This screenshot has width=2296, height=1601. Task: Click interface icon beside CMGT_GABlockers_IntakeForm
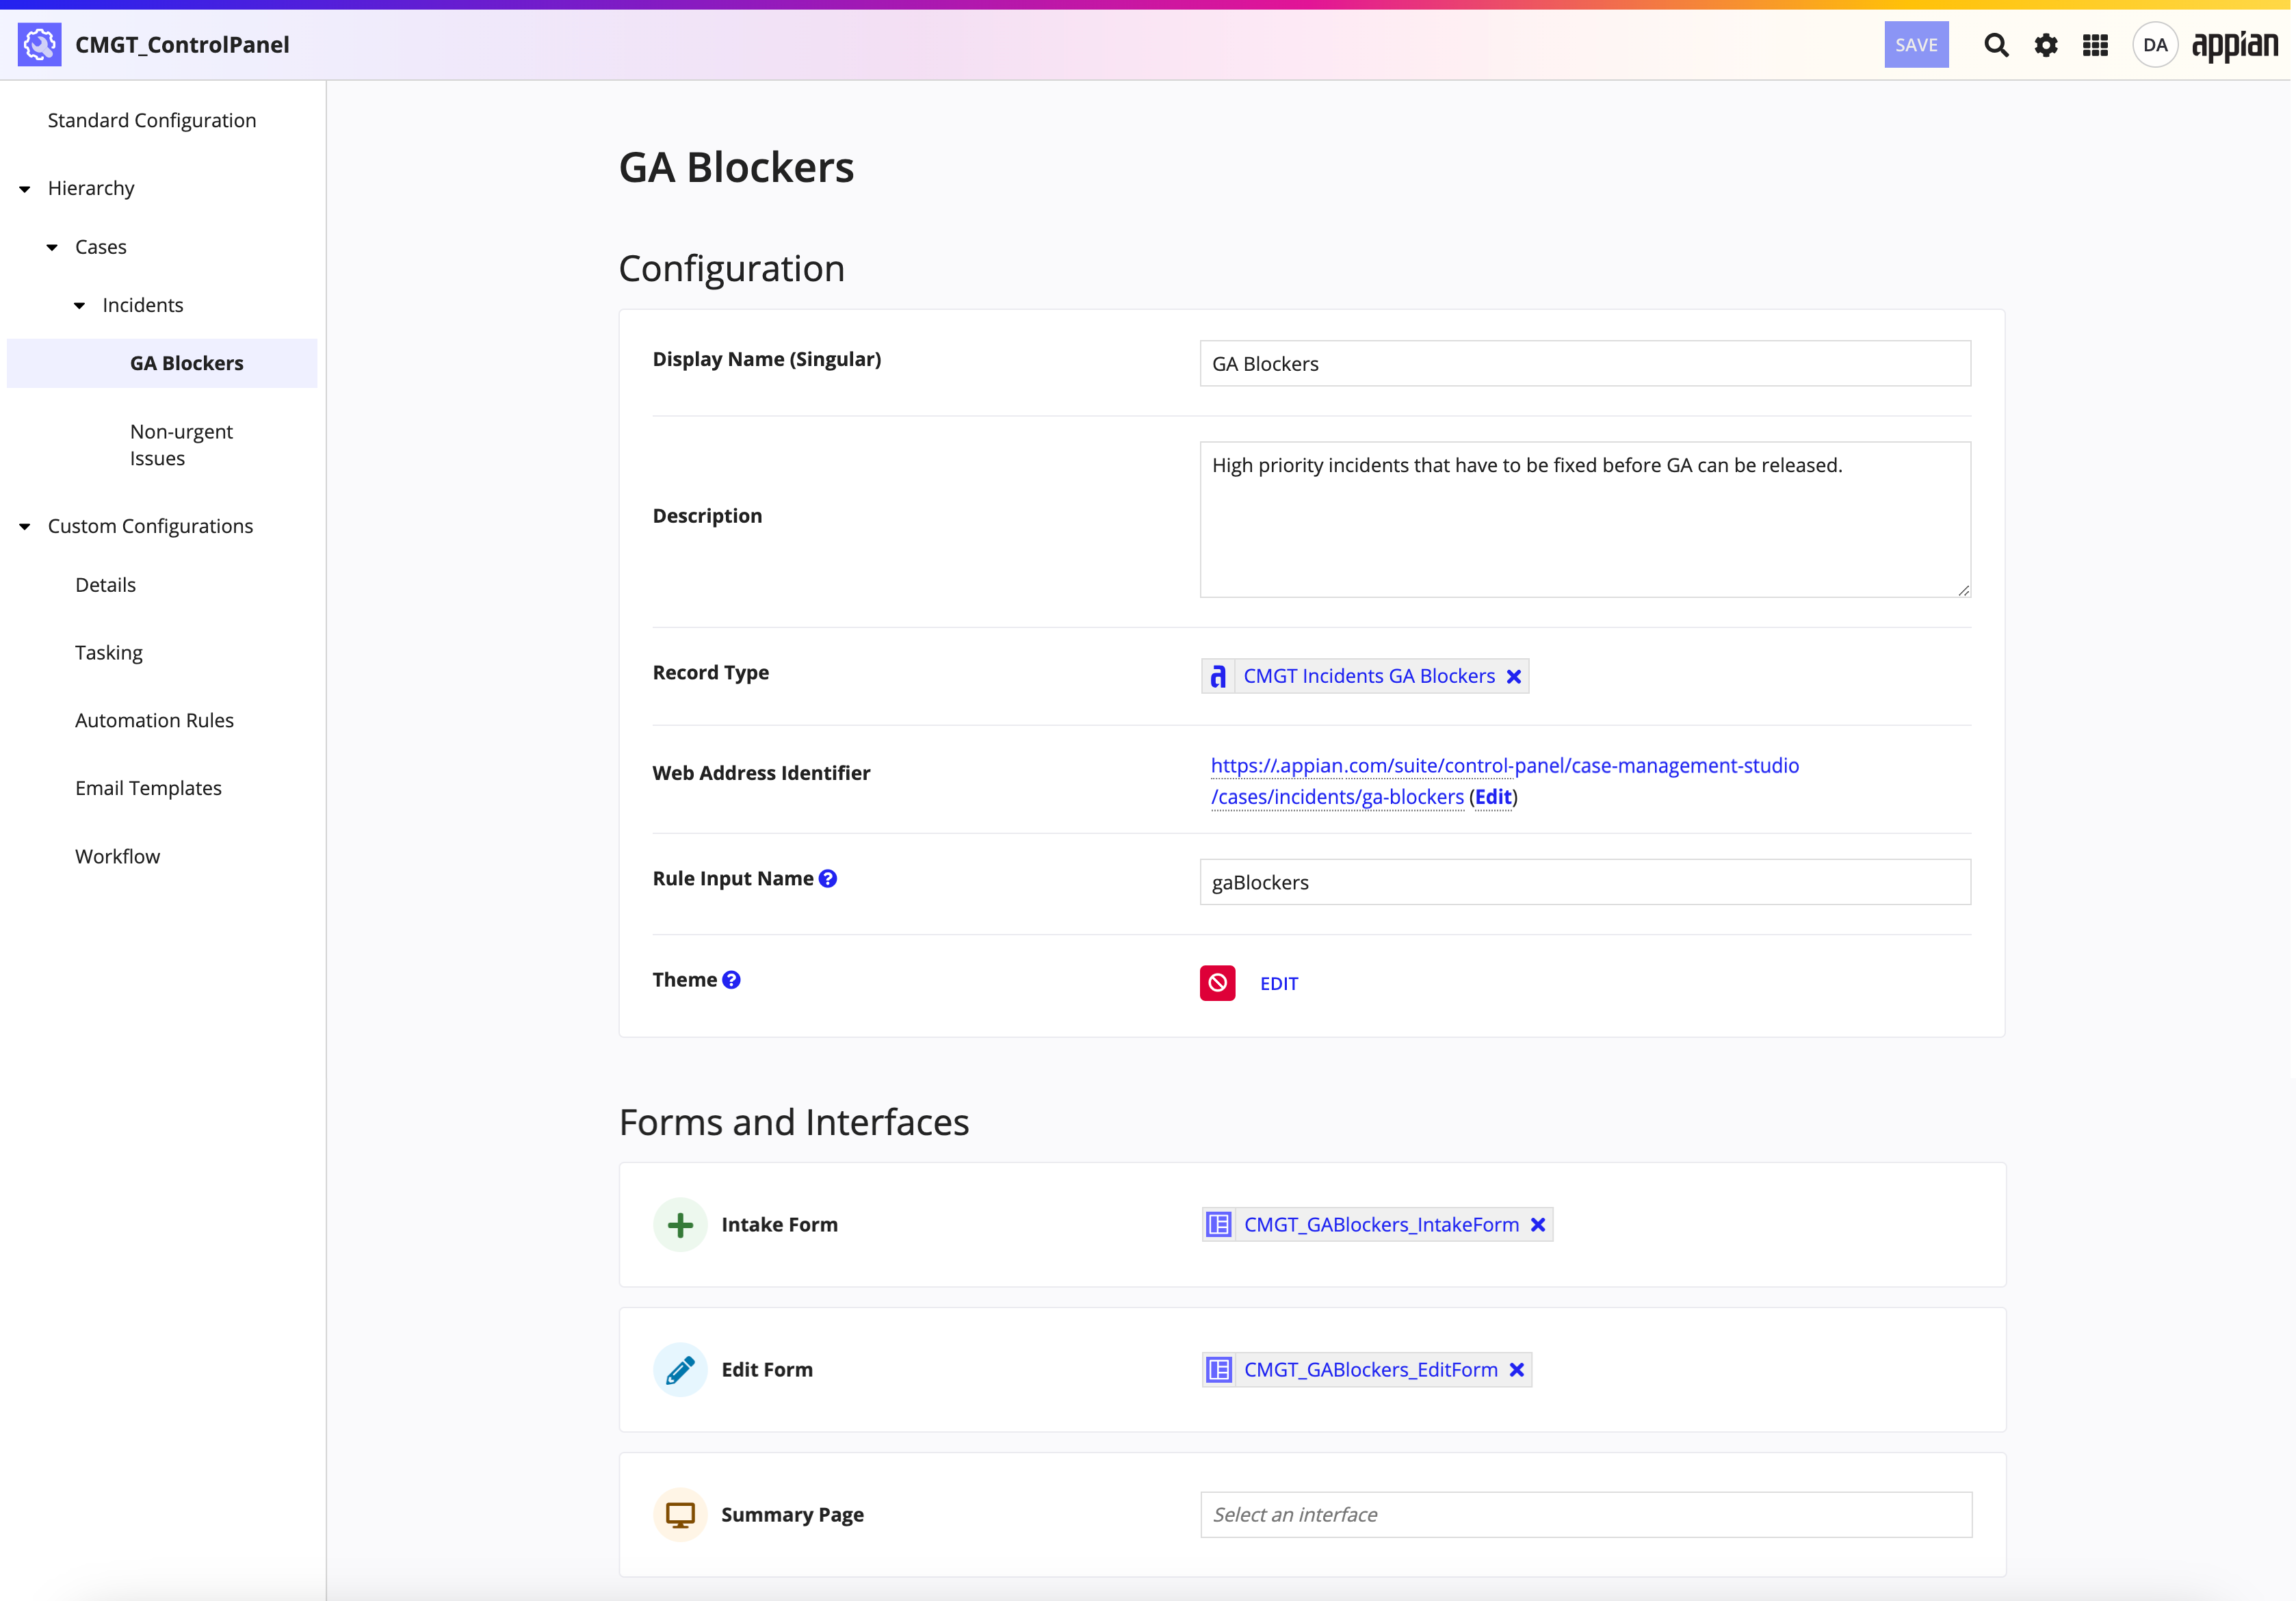tap(1219, 1225)
